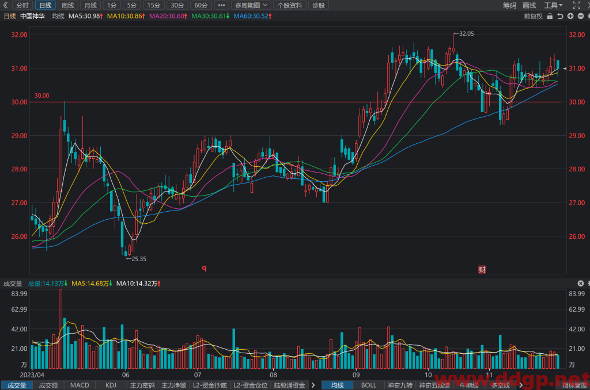Click the red 财 financial report marker
Image resolution: width=590 pixels, height=390 pixels.
pos(482,269)
